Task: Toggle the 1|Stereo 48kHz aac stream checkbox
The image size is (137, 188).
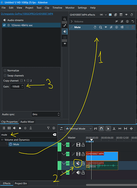Action: coord(4,25)
